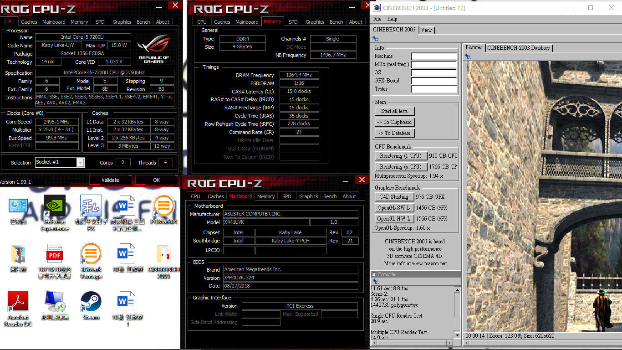Switch to Caches tab in the top-left CPU-Z window
Image resolution: width=622 pixels, height=350 pixels.
click(29, 22)
